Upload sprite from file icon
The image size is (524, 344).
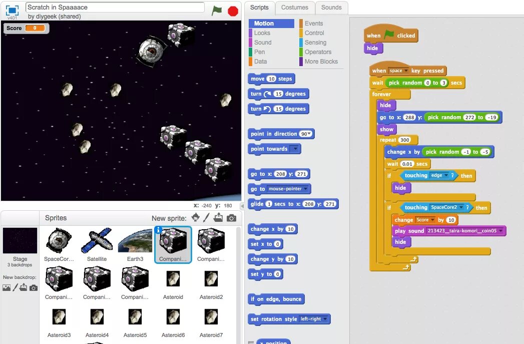pyautogui.click(x=218, y=218)
